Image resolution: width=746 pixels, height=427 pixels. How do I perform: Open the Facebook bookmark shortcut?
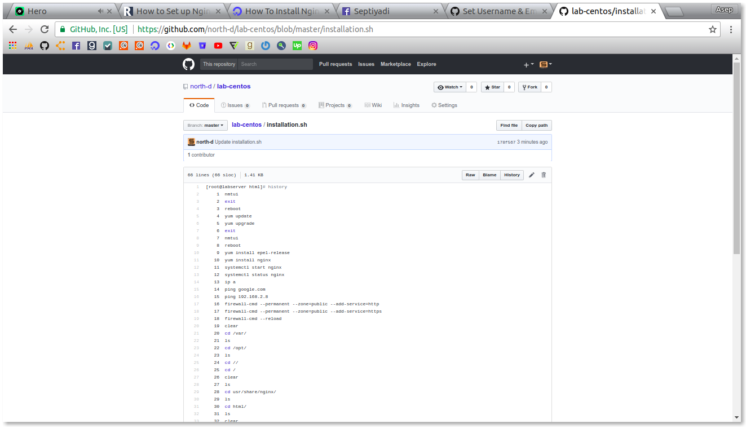[x=76, y=46]
